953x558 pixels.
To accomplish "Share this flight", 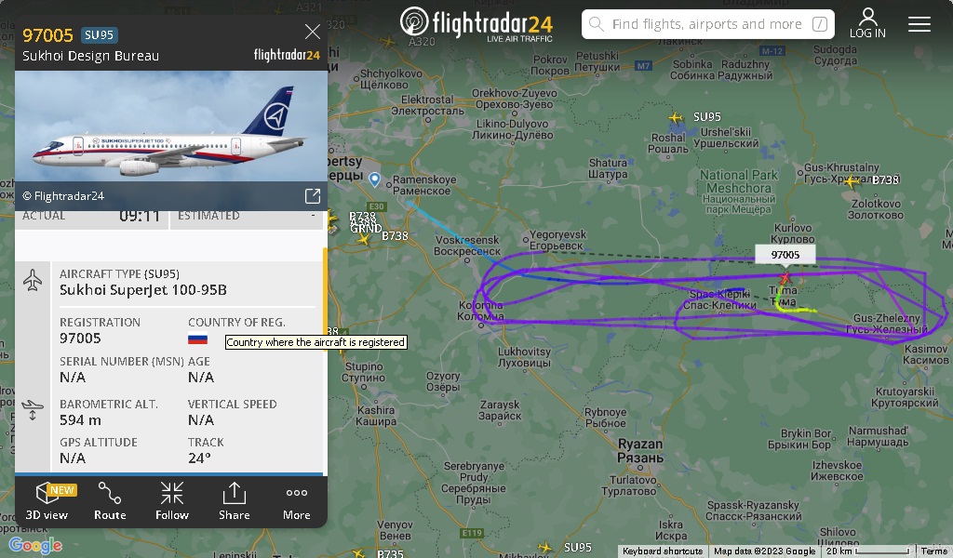I will click(x=234, y=501).
